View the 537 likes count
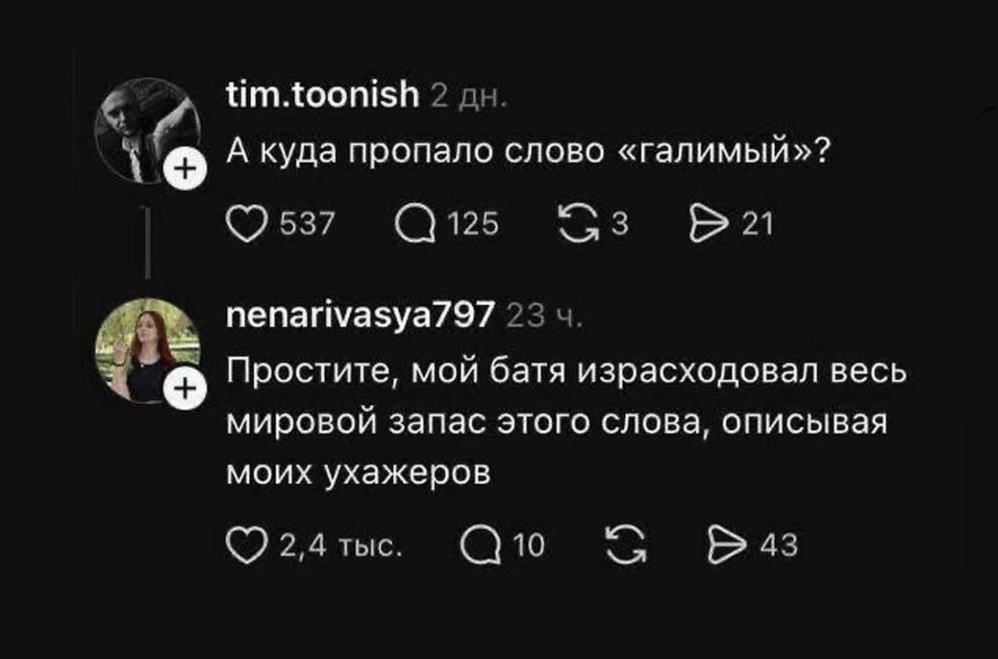The image size is (998, 659). pos(306,226)
